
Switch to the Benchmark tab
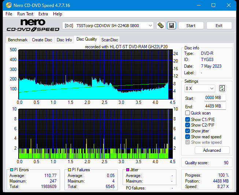tap(18, 40)
